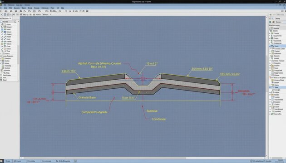This screenshot has height=163, width=286.
Task: Click the Asphalt Concrete (Wearing Course) annotation
Action: point(99,63)
